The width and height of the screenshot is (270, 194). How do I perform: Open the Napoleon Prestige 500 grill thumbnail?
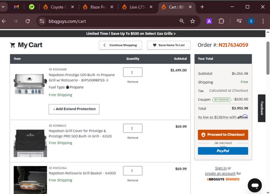tap(30, 84)
